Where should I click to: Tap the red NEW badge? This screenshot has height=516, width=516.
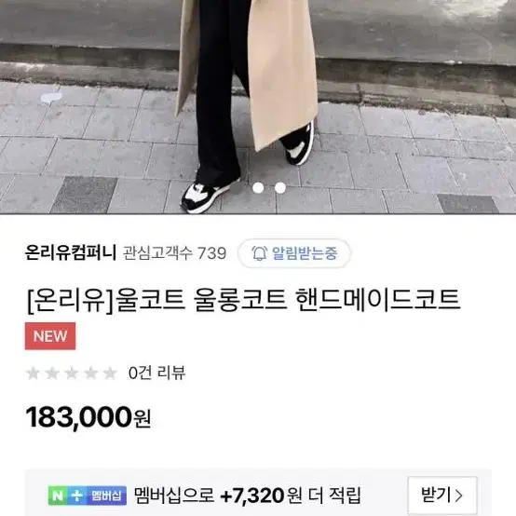50,336
